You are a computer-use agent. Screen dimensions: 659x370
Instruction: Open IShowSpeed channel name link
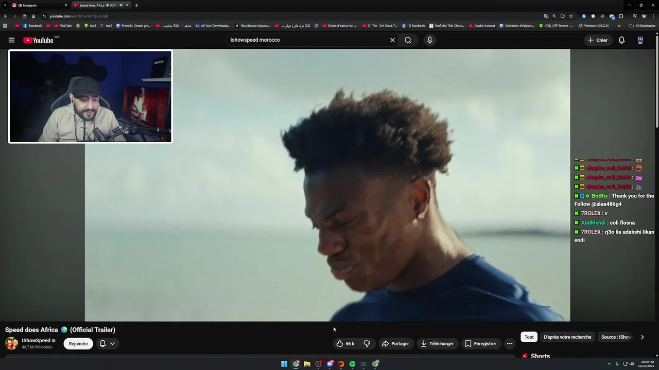coord(36,341)
